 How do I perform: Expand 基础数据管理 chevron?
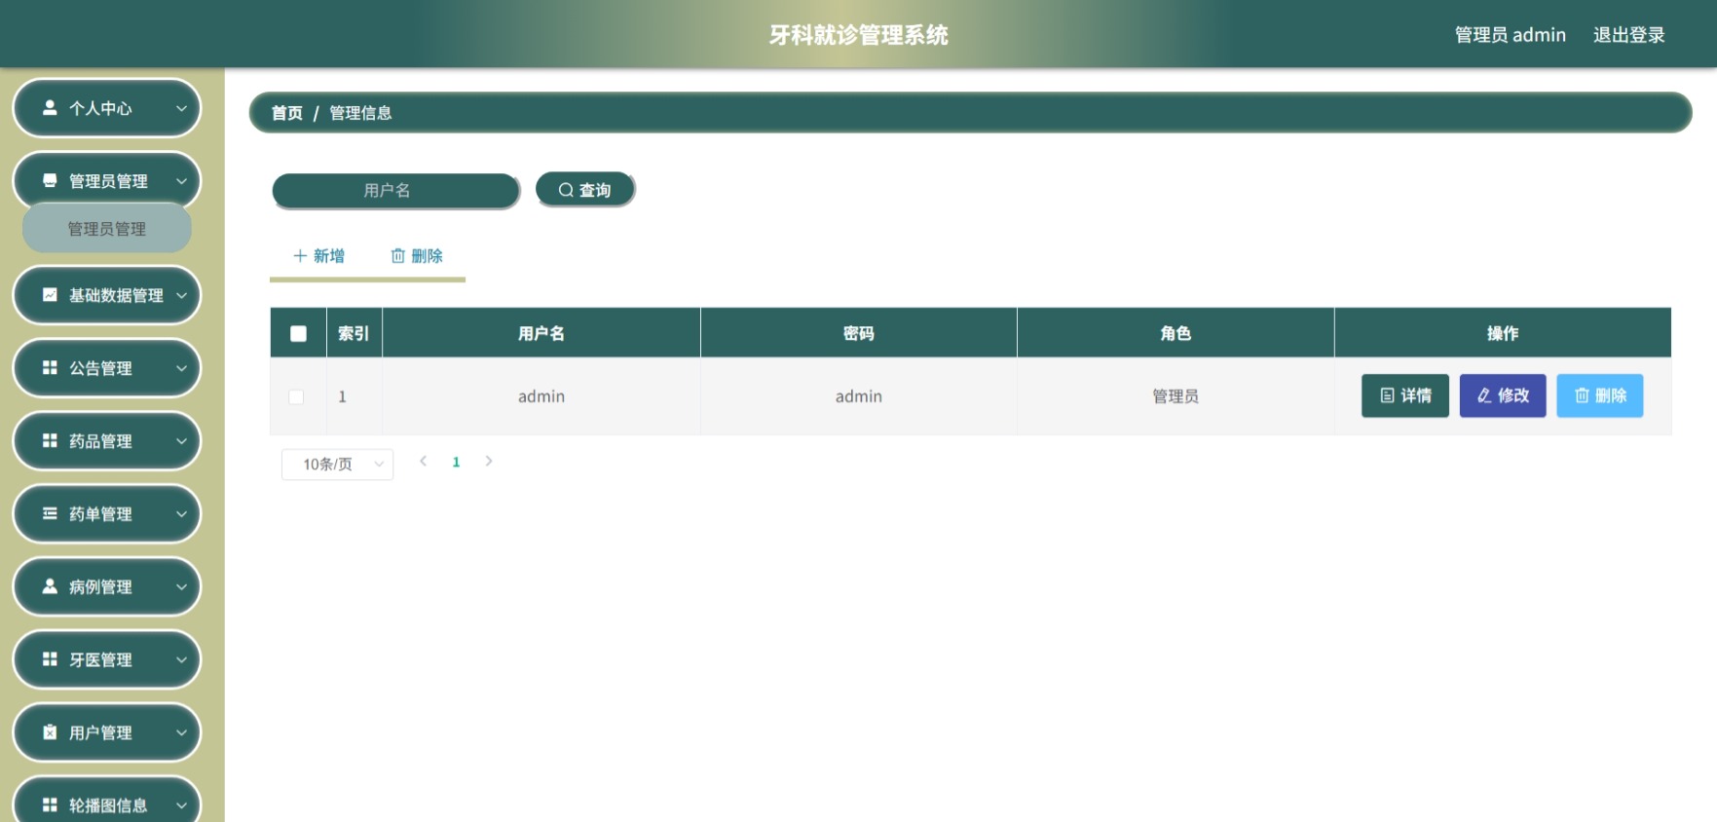181,295
